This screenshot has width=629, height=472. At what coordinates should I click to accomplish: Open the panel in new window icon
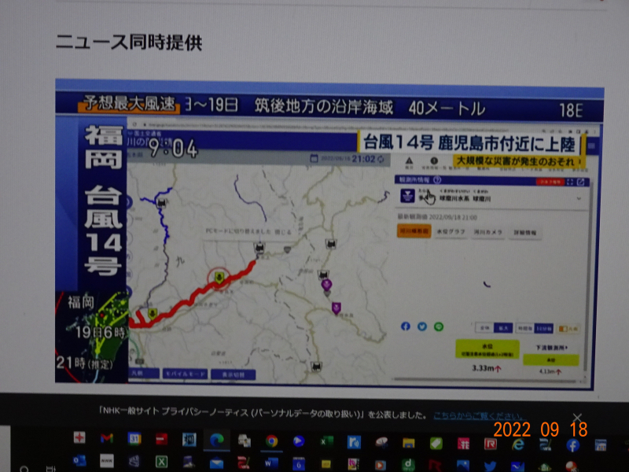click(580, 183)
